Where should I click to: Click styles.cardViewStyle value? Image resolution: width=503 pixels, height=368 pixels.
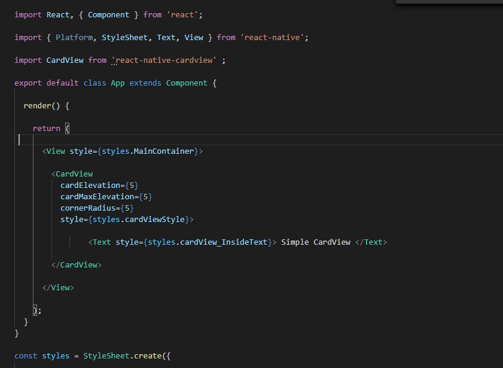[139, 220]
